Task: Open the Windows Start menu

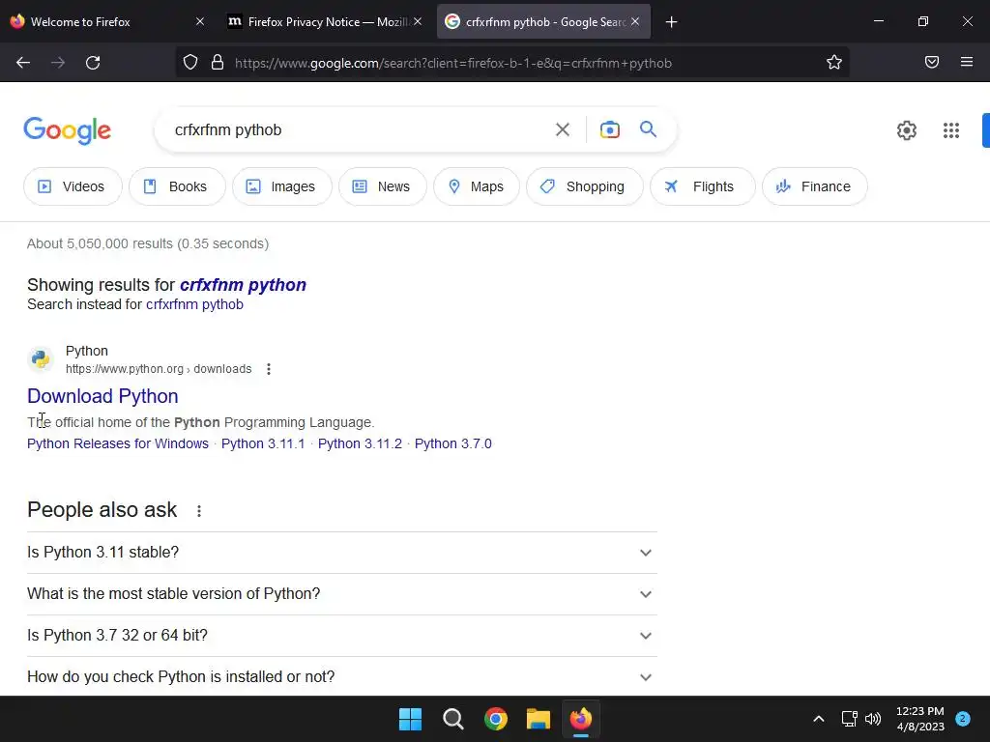Action: [x=410, y=719]
